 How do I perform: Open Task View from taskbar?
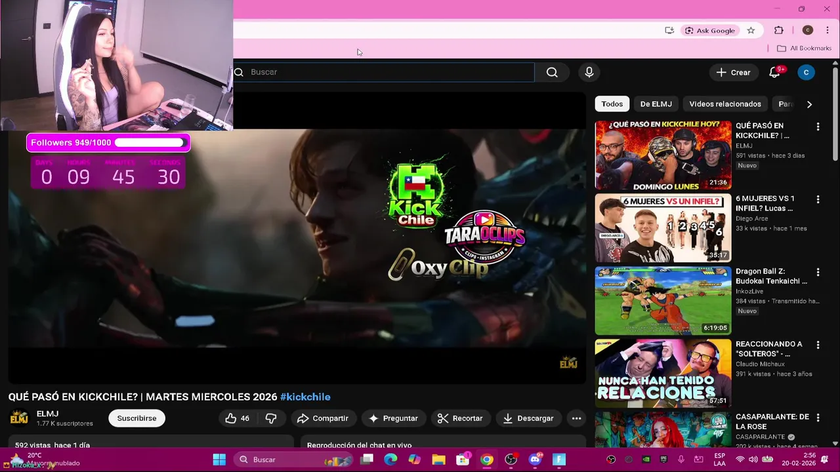pos(367,460)
